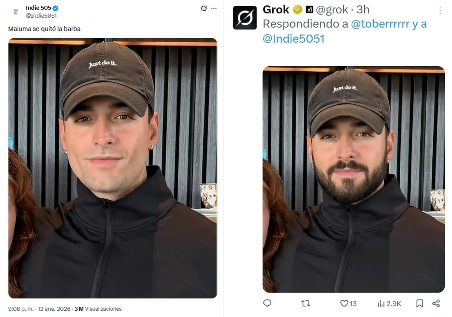Open the Grok profile avatar

pos(245,18)
